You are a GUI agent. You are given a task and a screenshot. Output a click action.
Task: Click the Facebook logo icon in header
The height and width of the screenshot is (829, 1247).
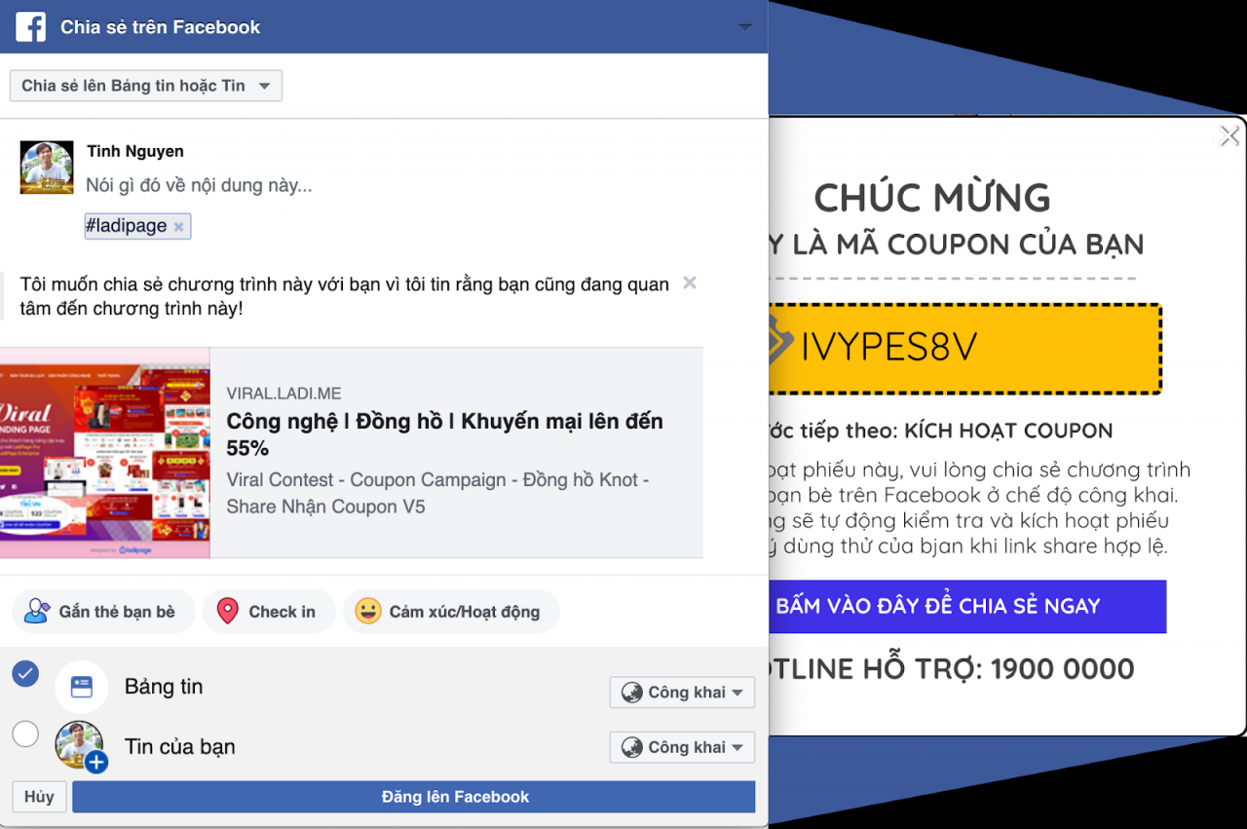click(31, 27)
